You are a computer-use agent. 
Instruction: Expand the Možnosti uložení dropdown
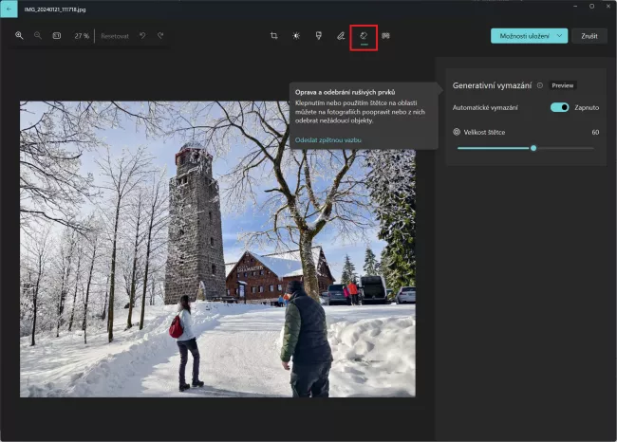560,36
